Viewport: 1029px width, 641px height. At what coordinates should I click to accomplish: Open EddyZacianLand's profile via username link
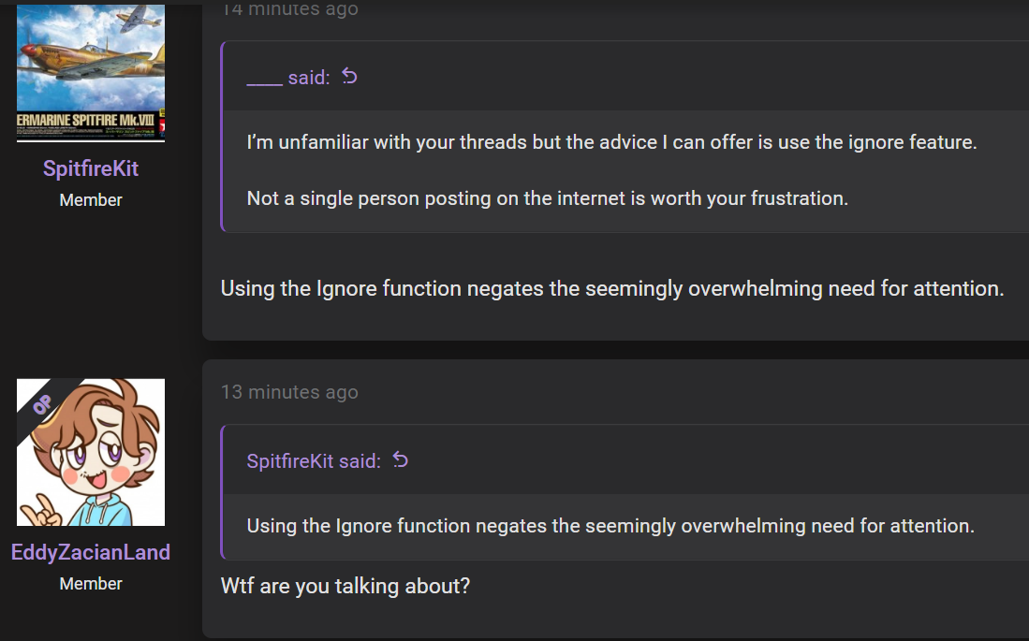[91, 552]
